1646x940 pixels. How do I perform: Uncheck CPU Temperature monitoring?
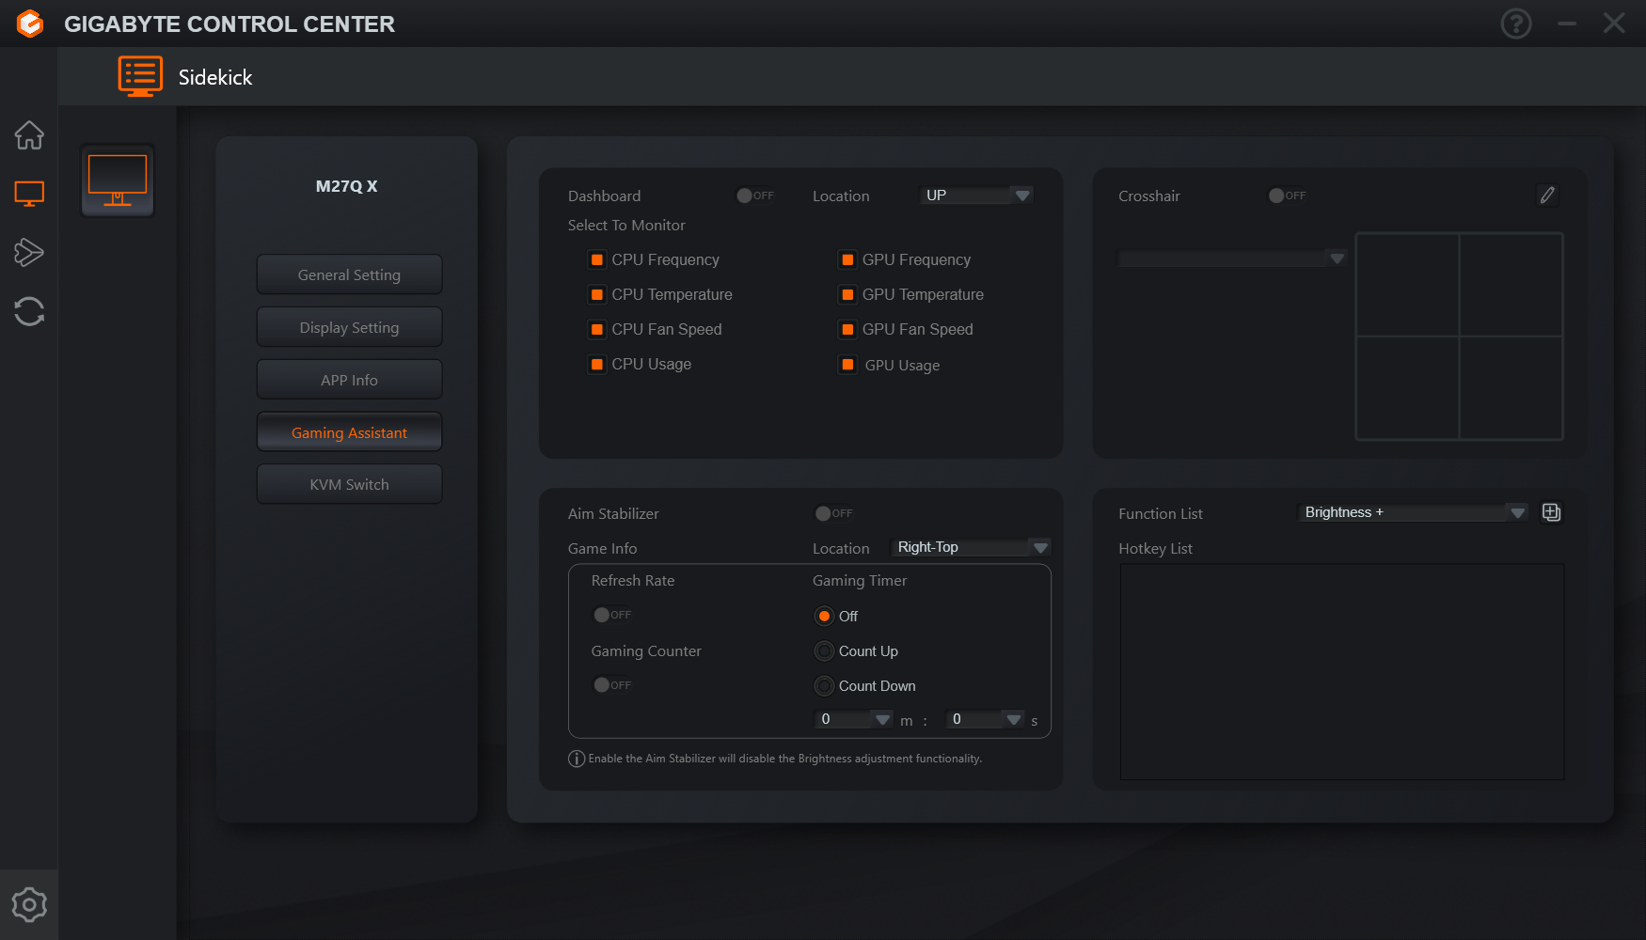(x=596, y=294)
